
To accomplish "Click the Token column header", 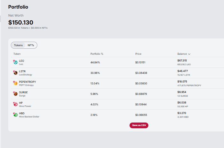I will 17,54.
